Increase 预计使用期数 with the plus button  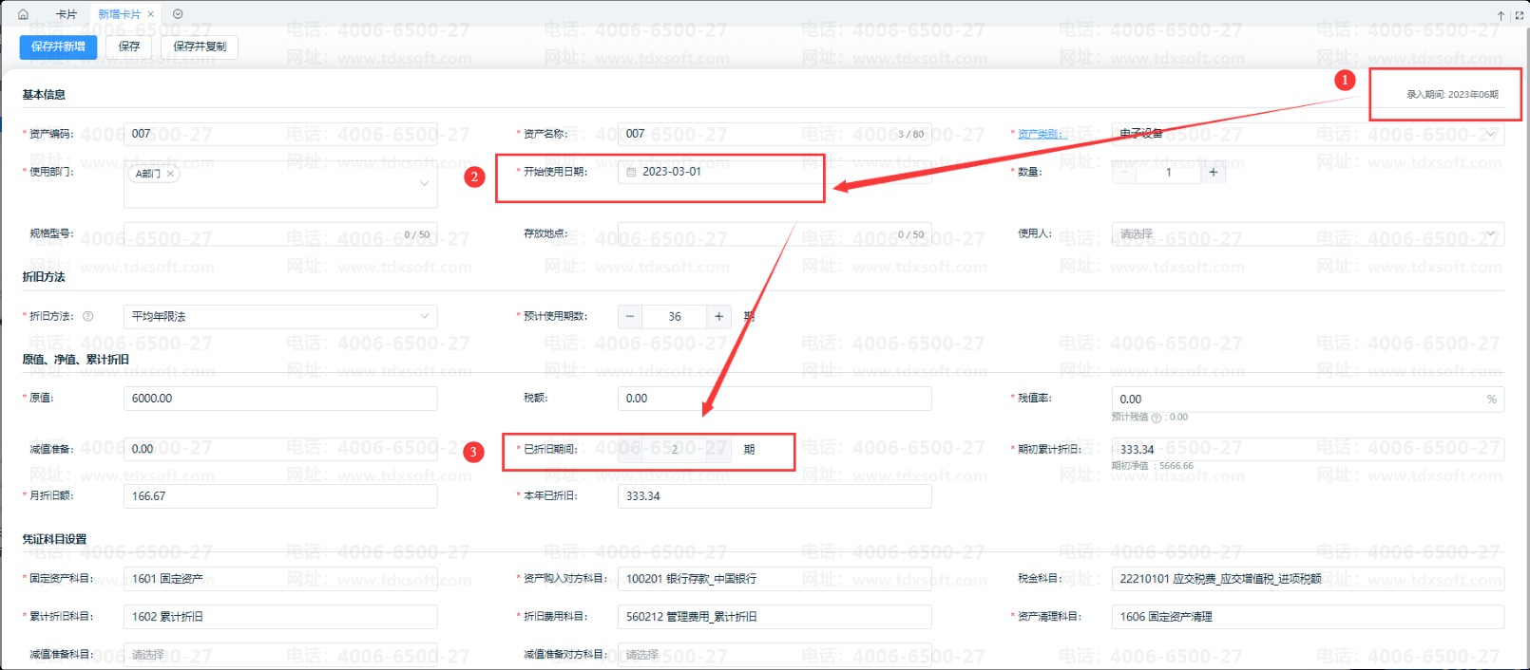pos(719,316)
